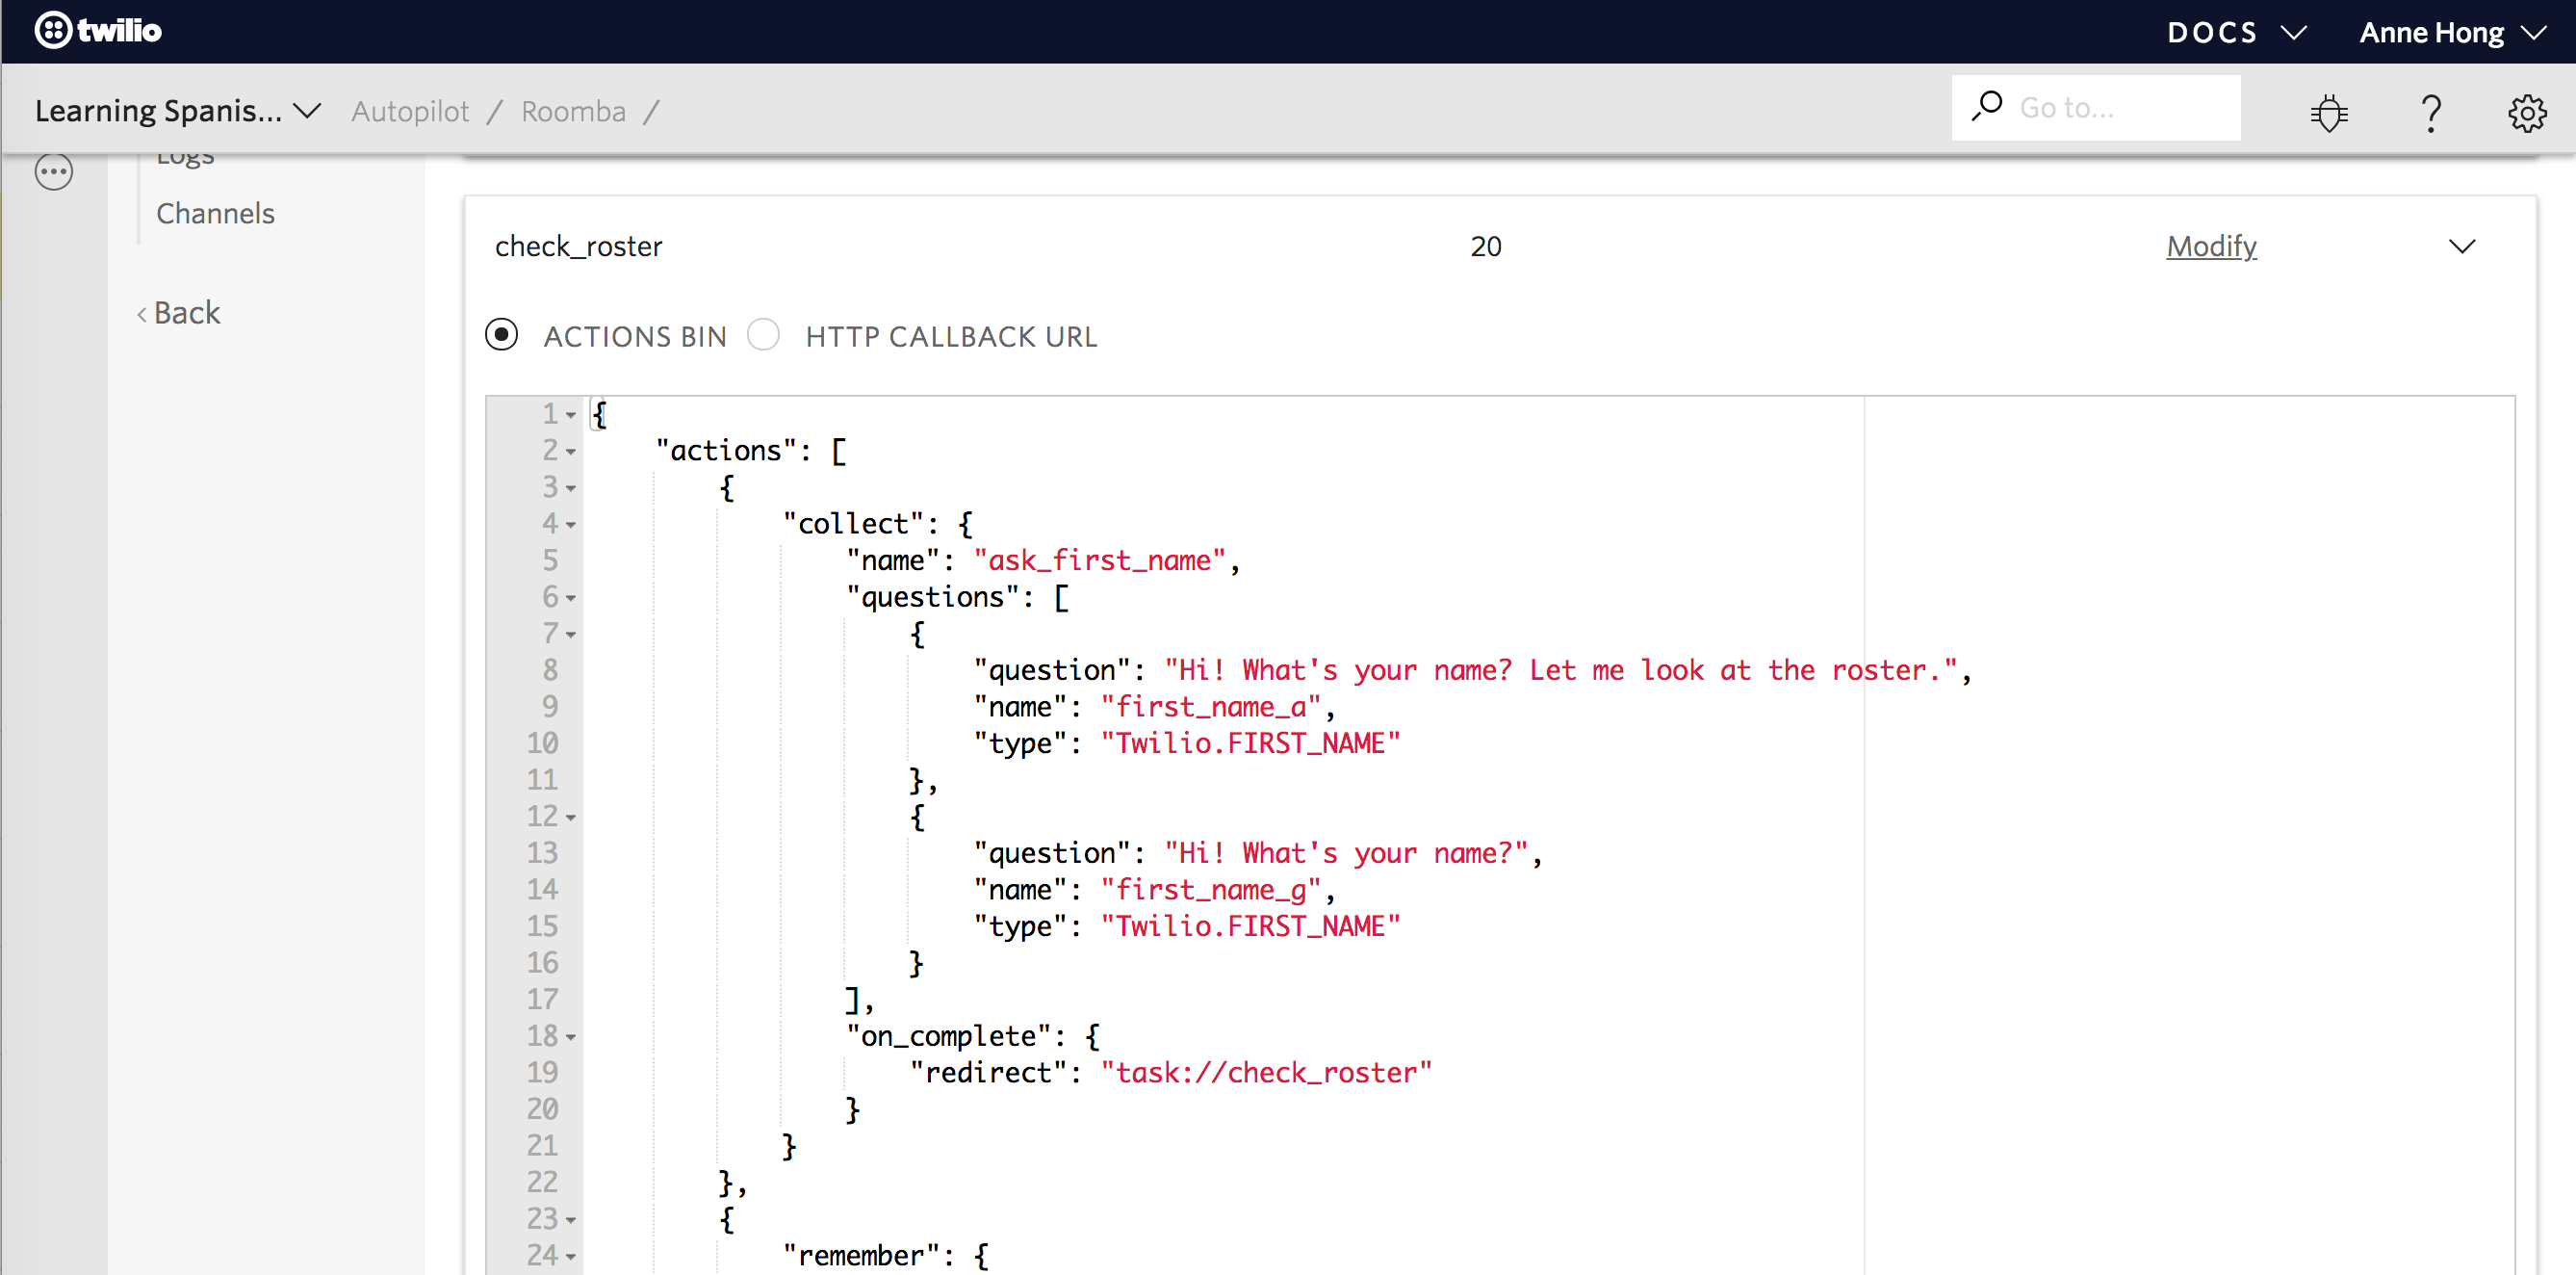Open the Learning Spanis... project dropdown
Screen dimensions: 2576x1275
(178, 111)
